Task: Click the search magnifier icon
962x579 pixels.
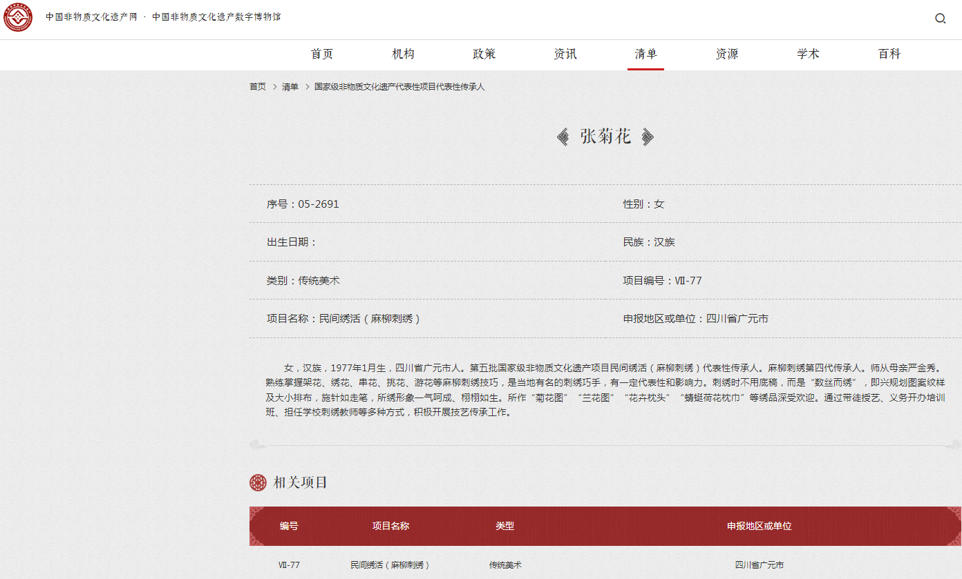Action: 940,19
